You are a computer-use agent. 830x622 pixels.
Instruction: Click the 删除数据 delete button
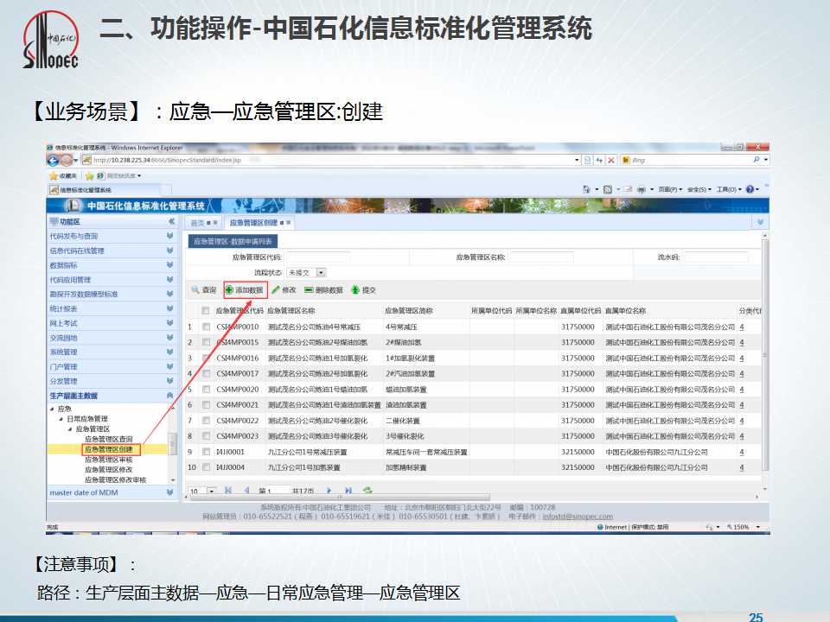tap(323, 290)
